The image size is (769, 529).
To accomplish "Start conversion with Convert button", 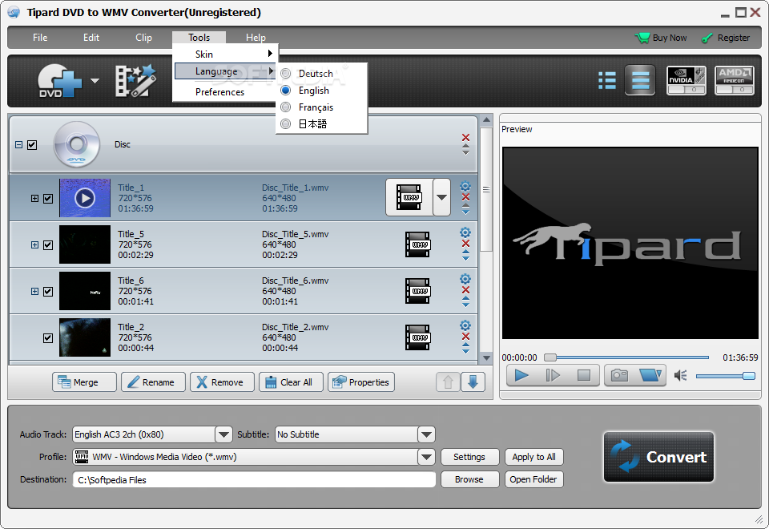I will pyautogui.click(x=658, y=457).
